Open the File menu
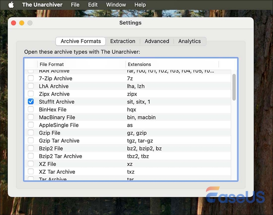This screenshot has height=215, width=273. coord(75,5)
